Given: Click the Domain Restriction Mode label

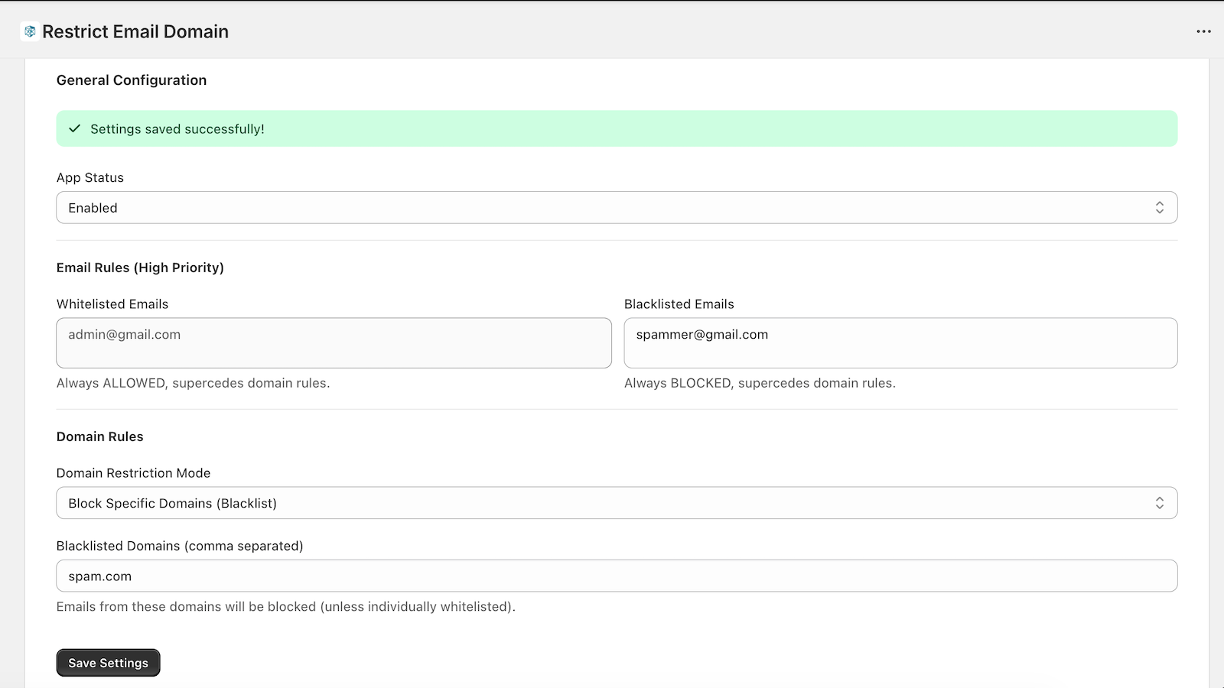Looking at the screenshot, I should 134,473.
